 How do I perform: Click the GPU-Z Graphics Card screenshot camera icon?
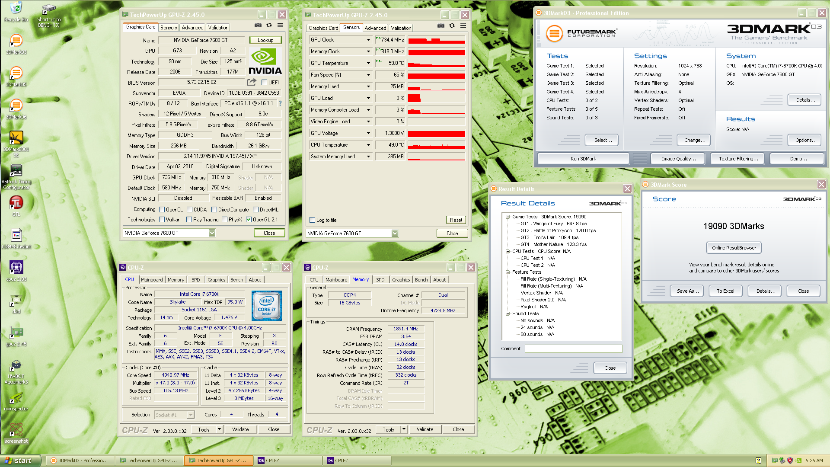258,26
